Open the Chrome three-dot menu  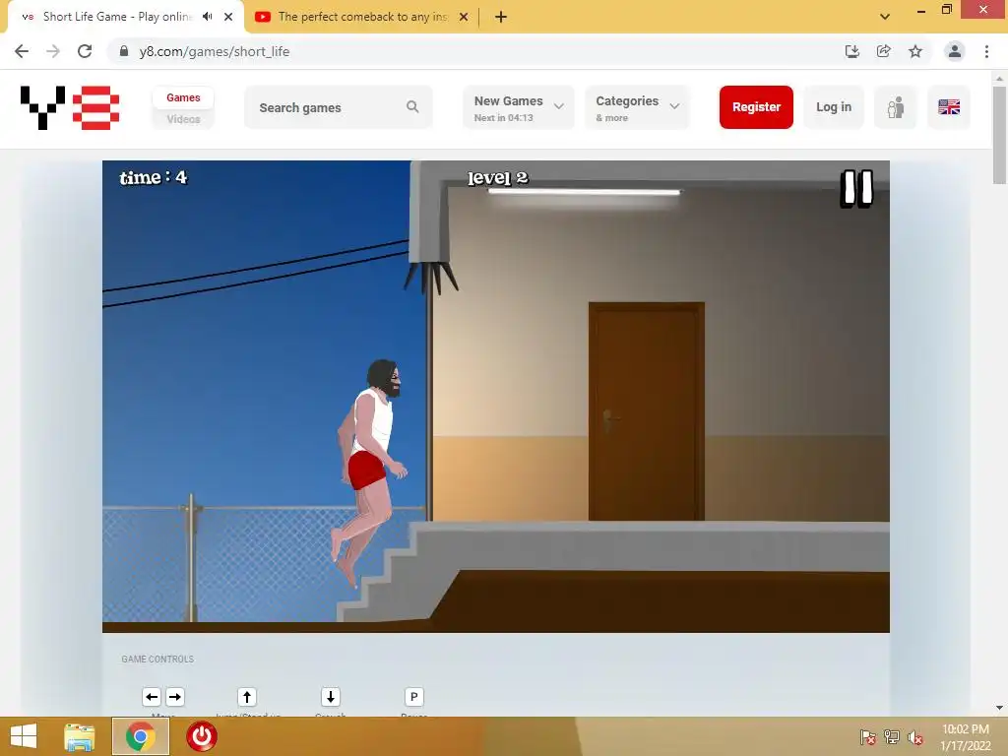click(986, 51)
